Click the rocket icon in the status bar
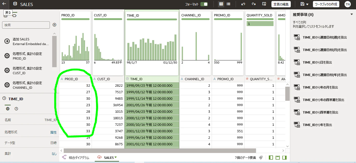Viewport: 356px width, 163px height. point(261,158)
